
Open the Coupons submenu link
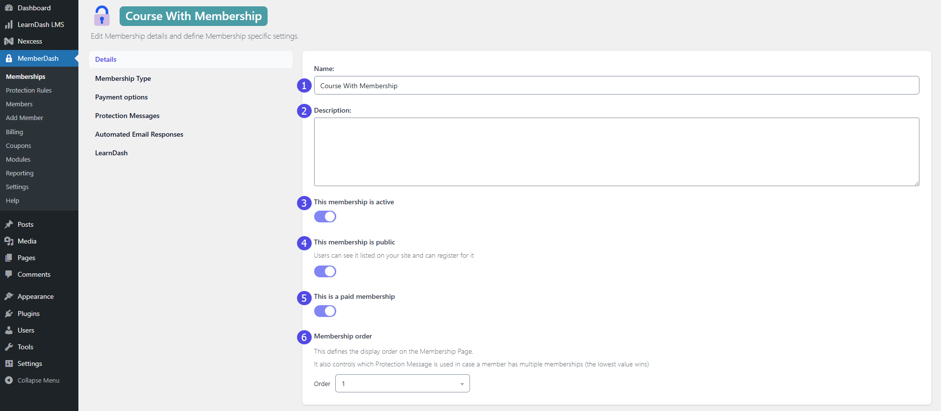pos(18,146)
